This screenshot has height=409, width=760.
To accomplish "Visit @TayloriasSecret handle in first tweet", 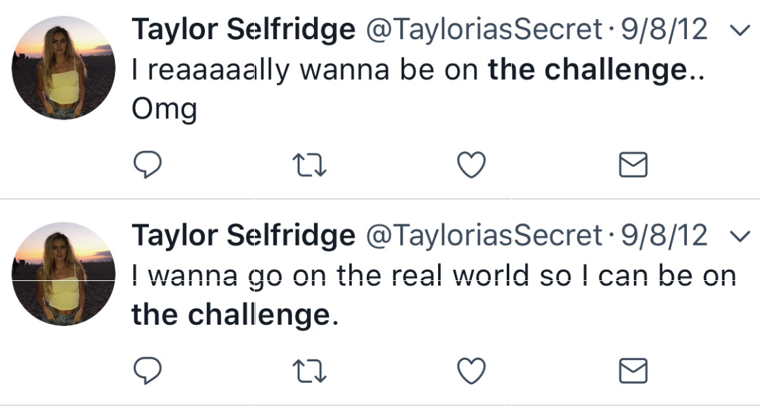I will pos(484,30).
